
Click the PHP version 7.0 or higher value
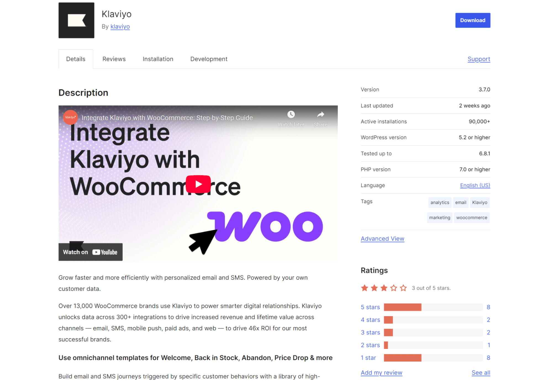[x=475, y=170]
